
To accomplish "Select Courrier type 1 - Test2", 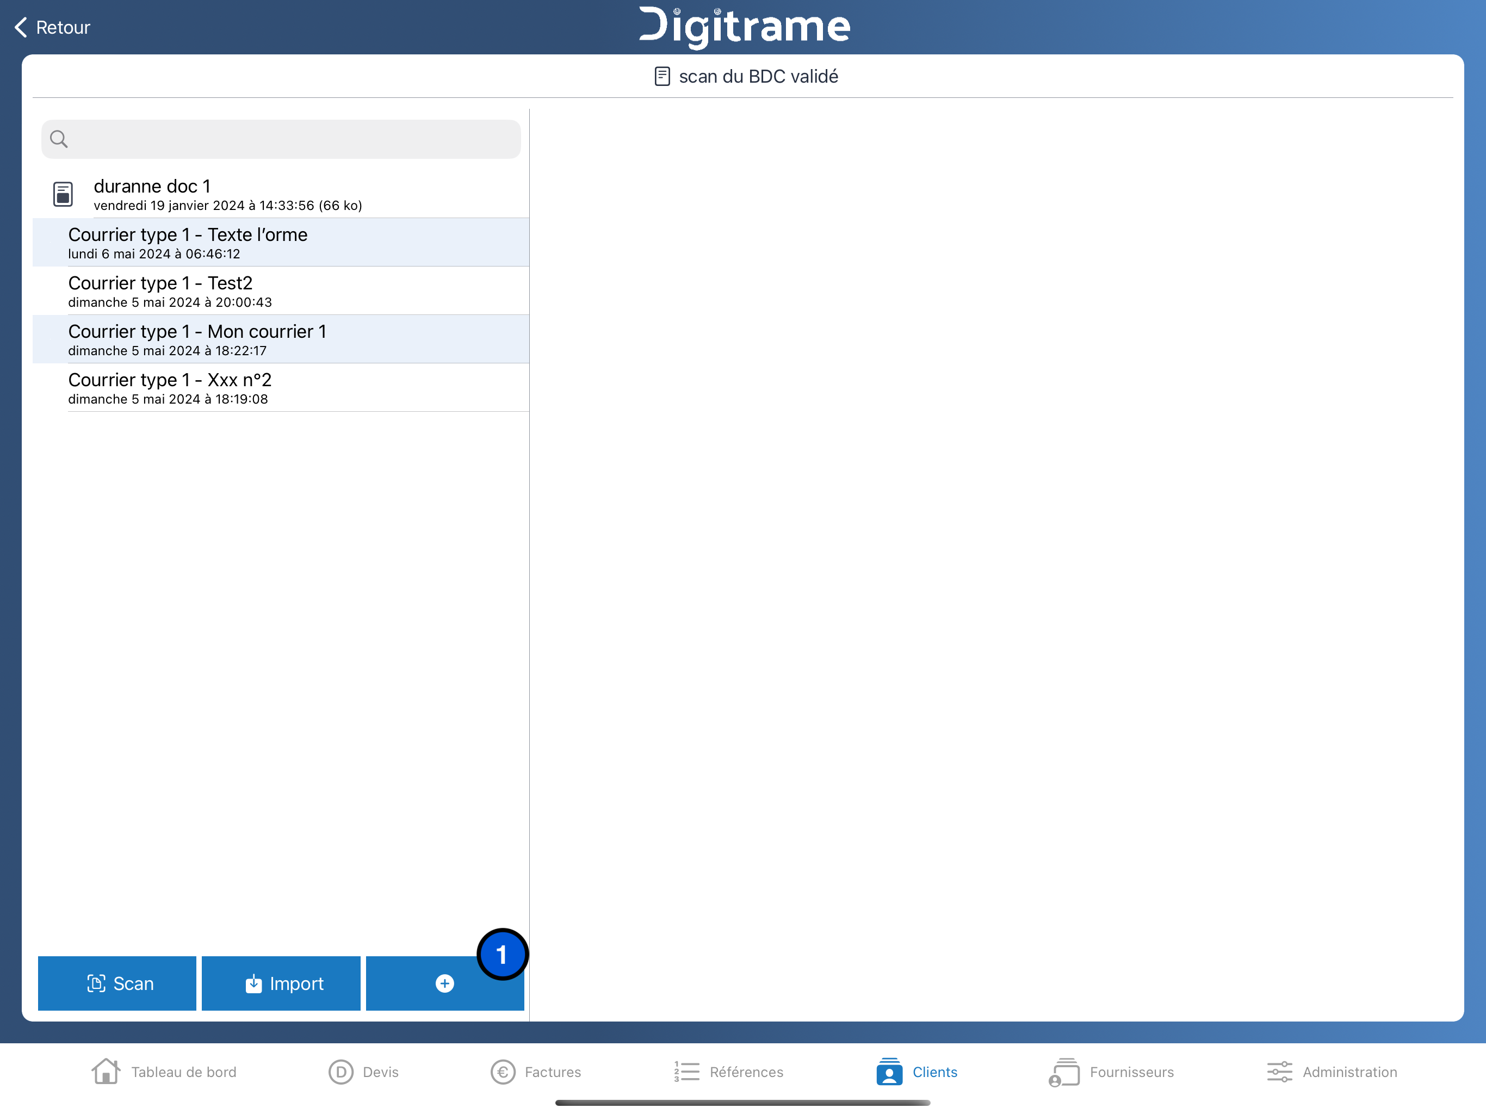I will [x=281, y=291].
